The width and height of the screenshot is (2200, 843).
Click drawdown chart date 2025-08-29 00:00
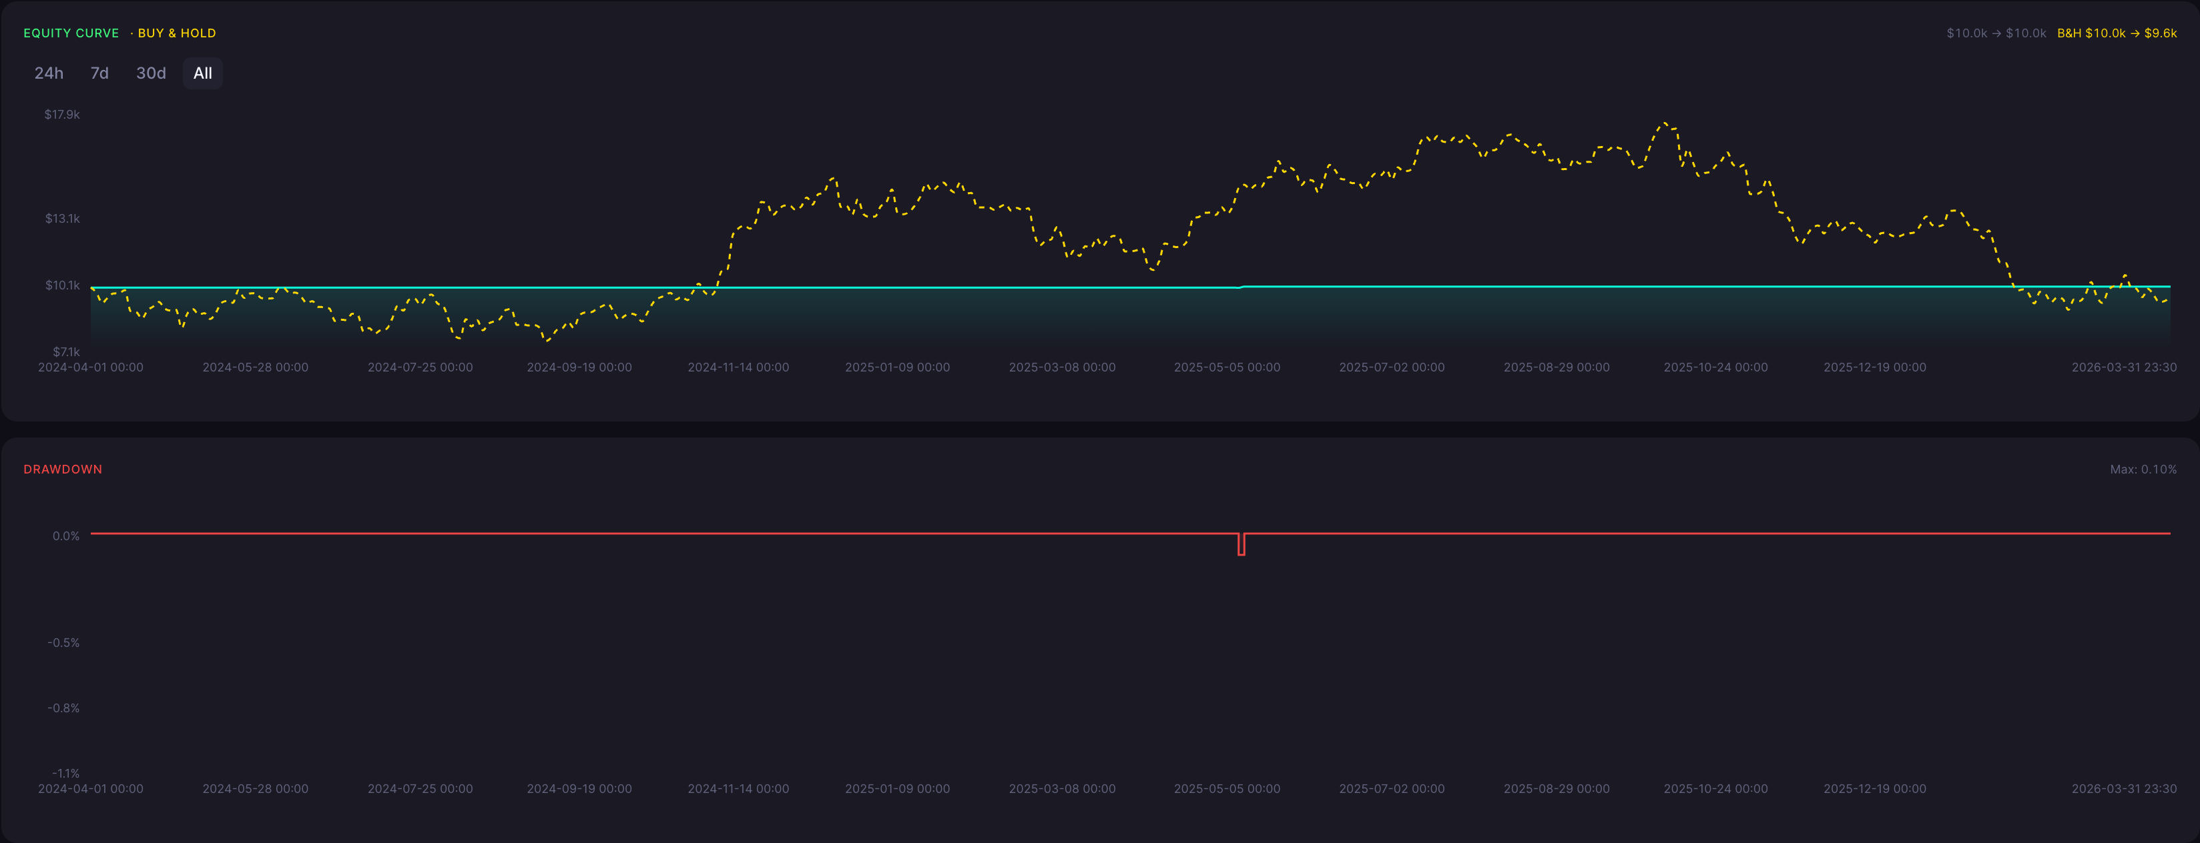pos(1556,789)
